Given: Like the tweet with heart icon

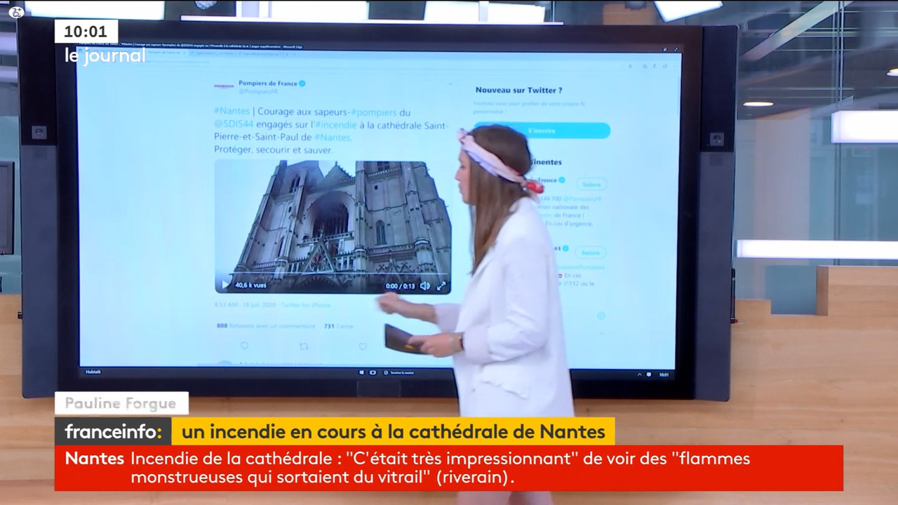Looking at the screenshot, I should pos(363,346).
